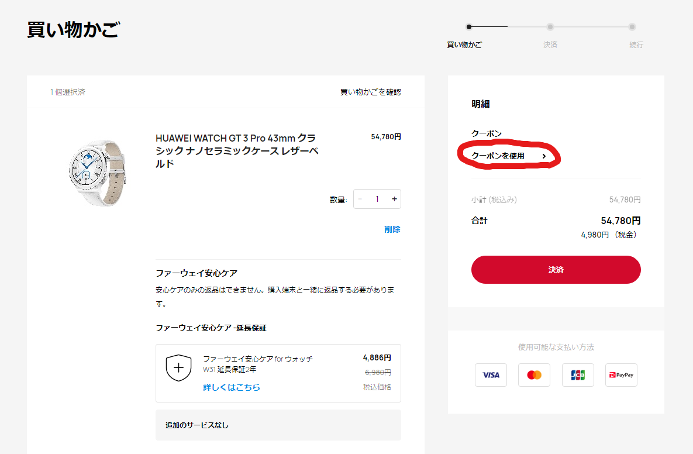Click the 続行 progress step
The image size is (693, 454).
coord(636,44)
